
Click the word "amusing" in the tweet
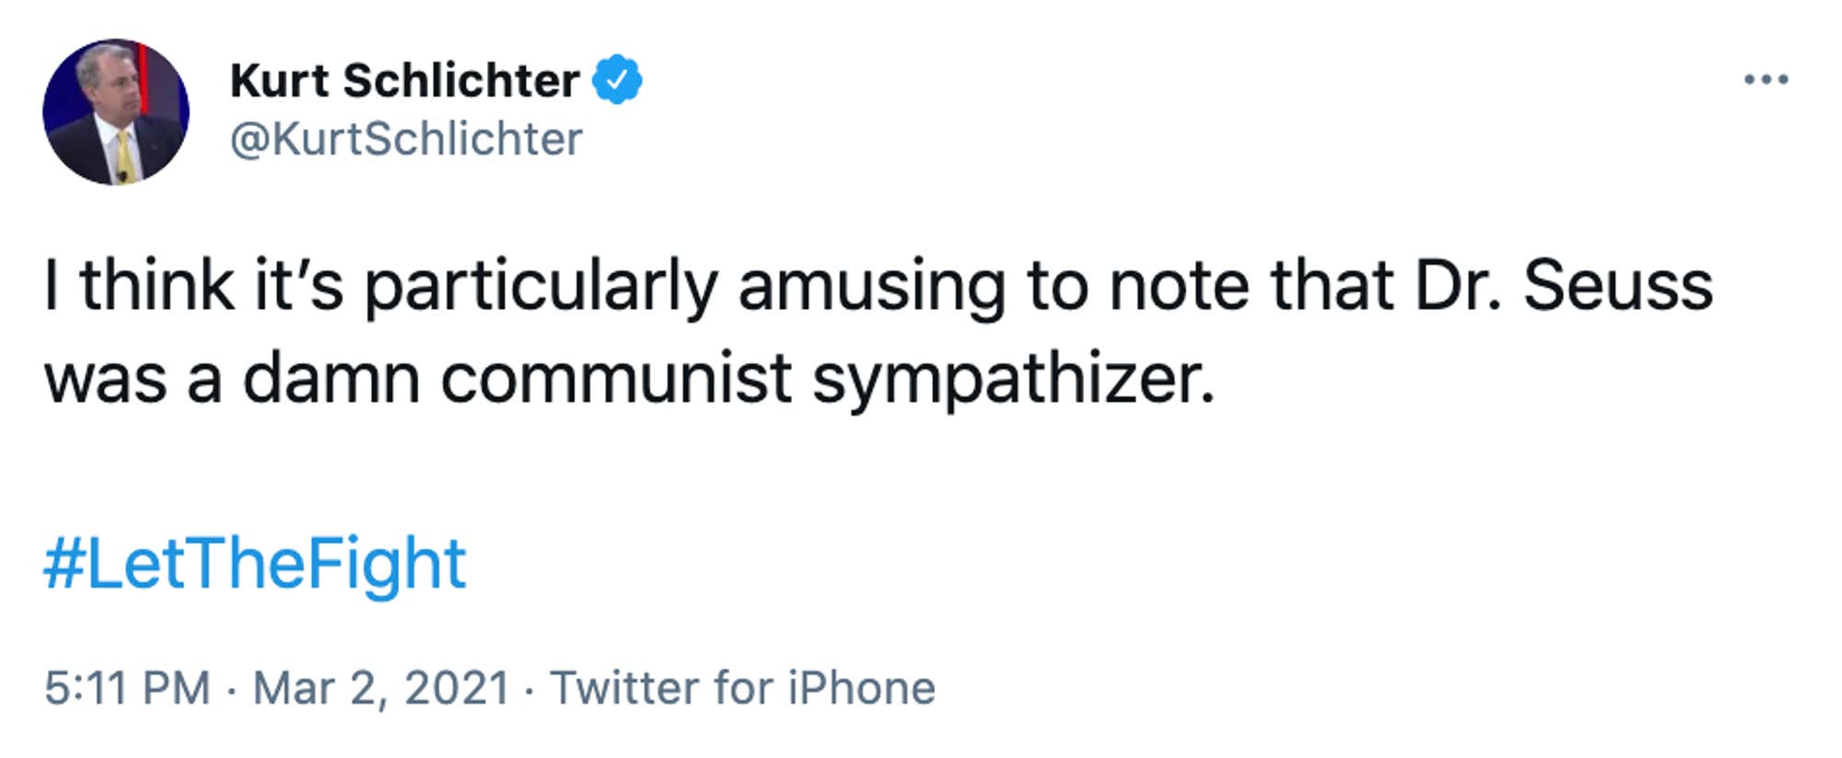pyautogui.click(x=871, y=286)
